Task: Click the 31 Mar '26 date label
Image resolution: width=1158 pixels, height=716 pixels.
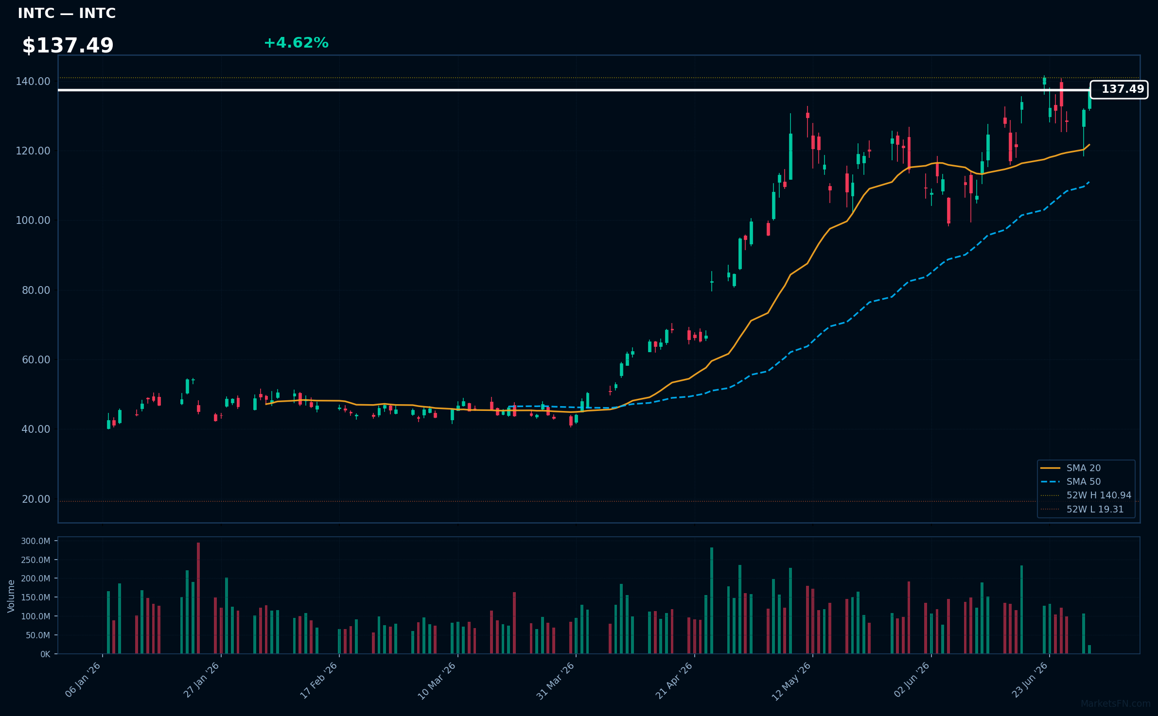Action: 555,680
